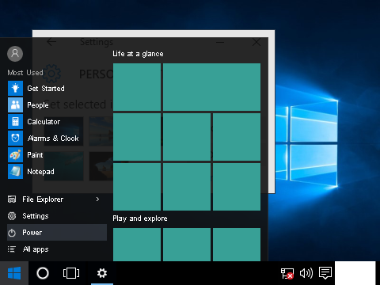Select the Notepad label
Image resolution: width=380 pixels, height=285 pixels.
coord(40,172)
